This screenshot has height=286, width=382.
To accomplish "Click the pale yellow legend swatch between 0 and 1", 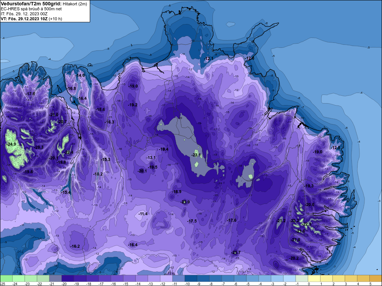I will click(x=314, y=278).
